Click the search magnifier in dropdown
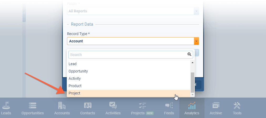The height and width of the screenshot is (118, 266). [x=189, y=54]
